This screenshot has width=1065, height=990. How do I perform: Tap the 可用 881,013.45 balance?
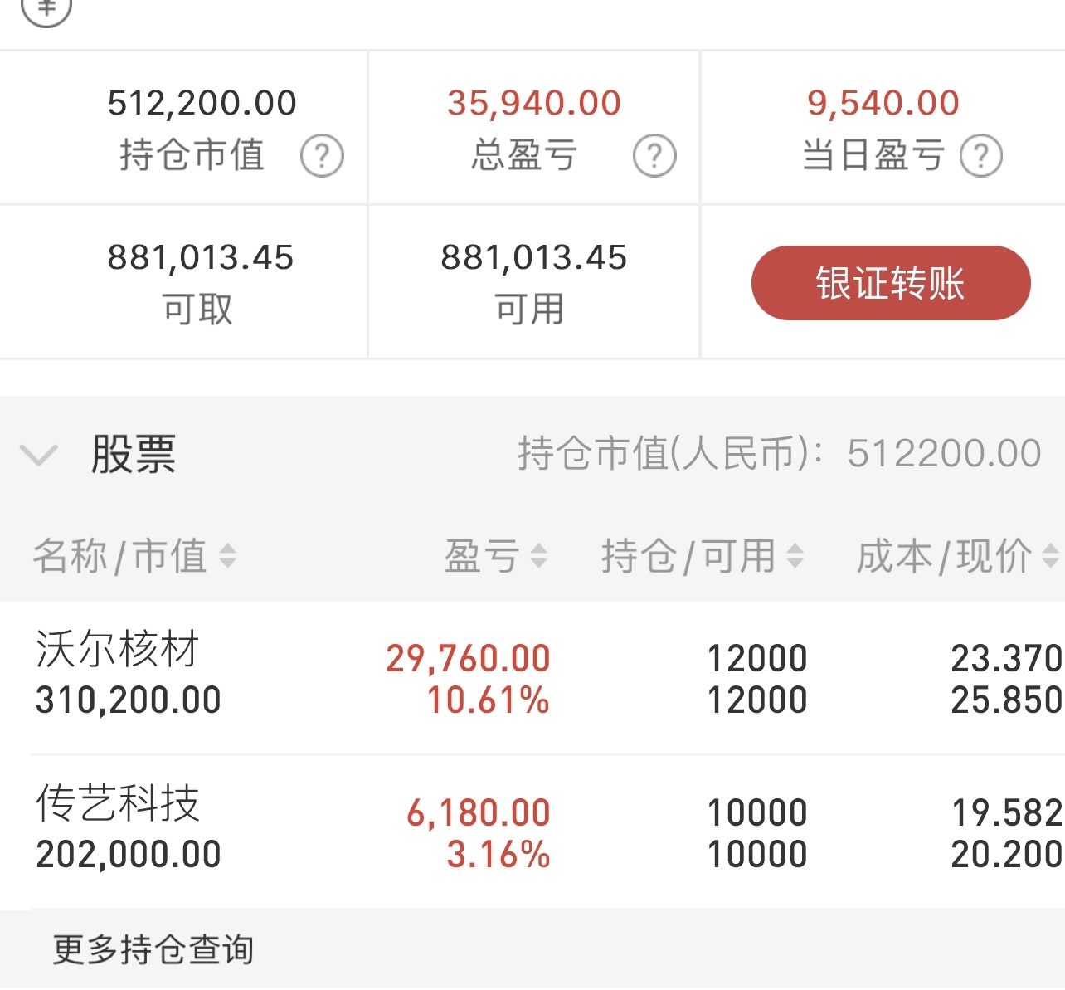533,257
